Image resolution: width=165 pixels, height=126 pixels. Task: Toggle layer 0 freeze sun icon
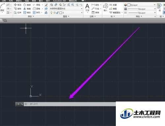(54, 13)
